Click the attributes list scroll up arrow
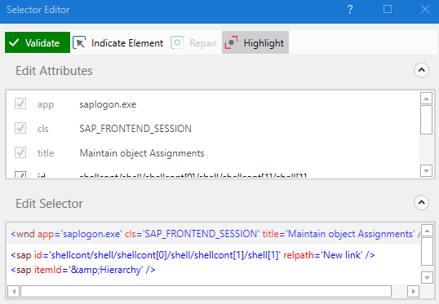This screenshot has width=439, height=304. pos(426,99)
